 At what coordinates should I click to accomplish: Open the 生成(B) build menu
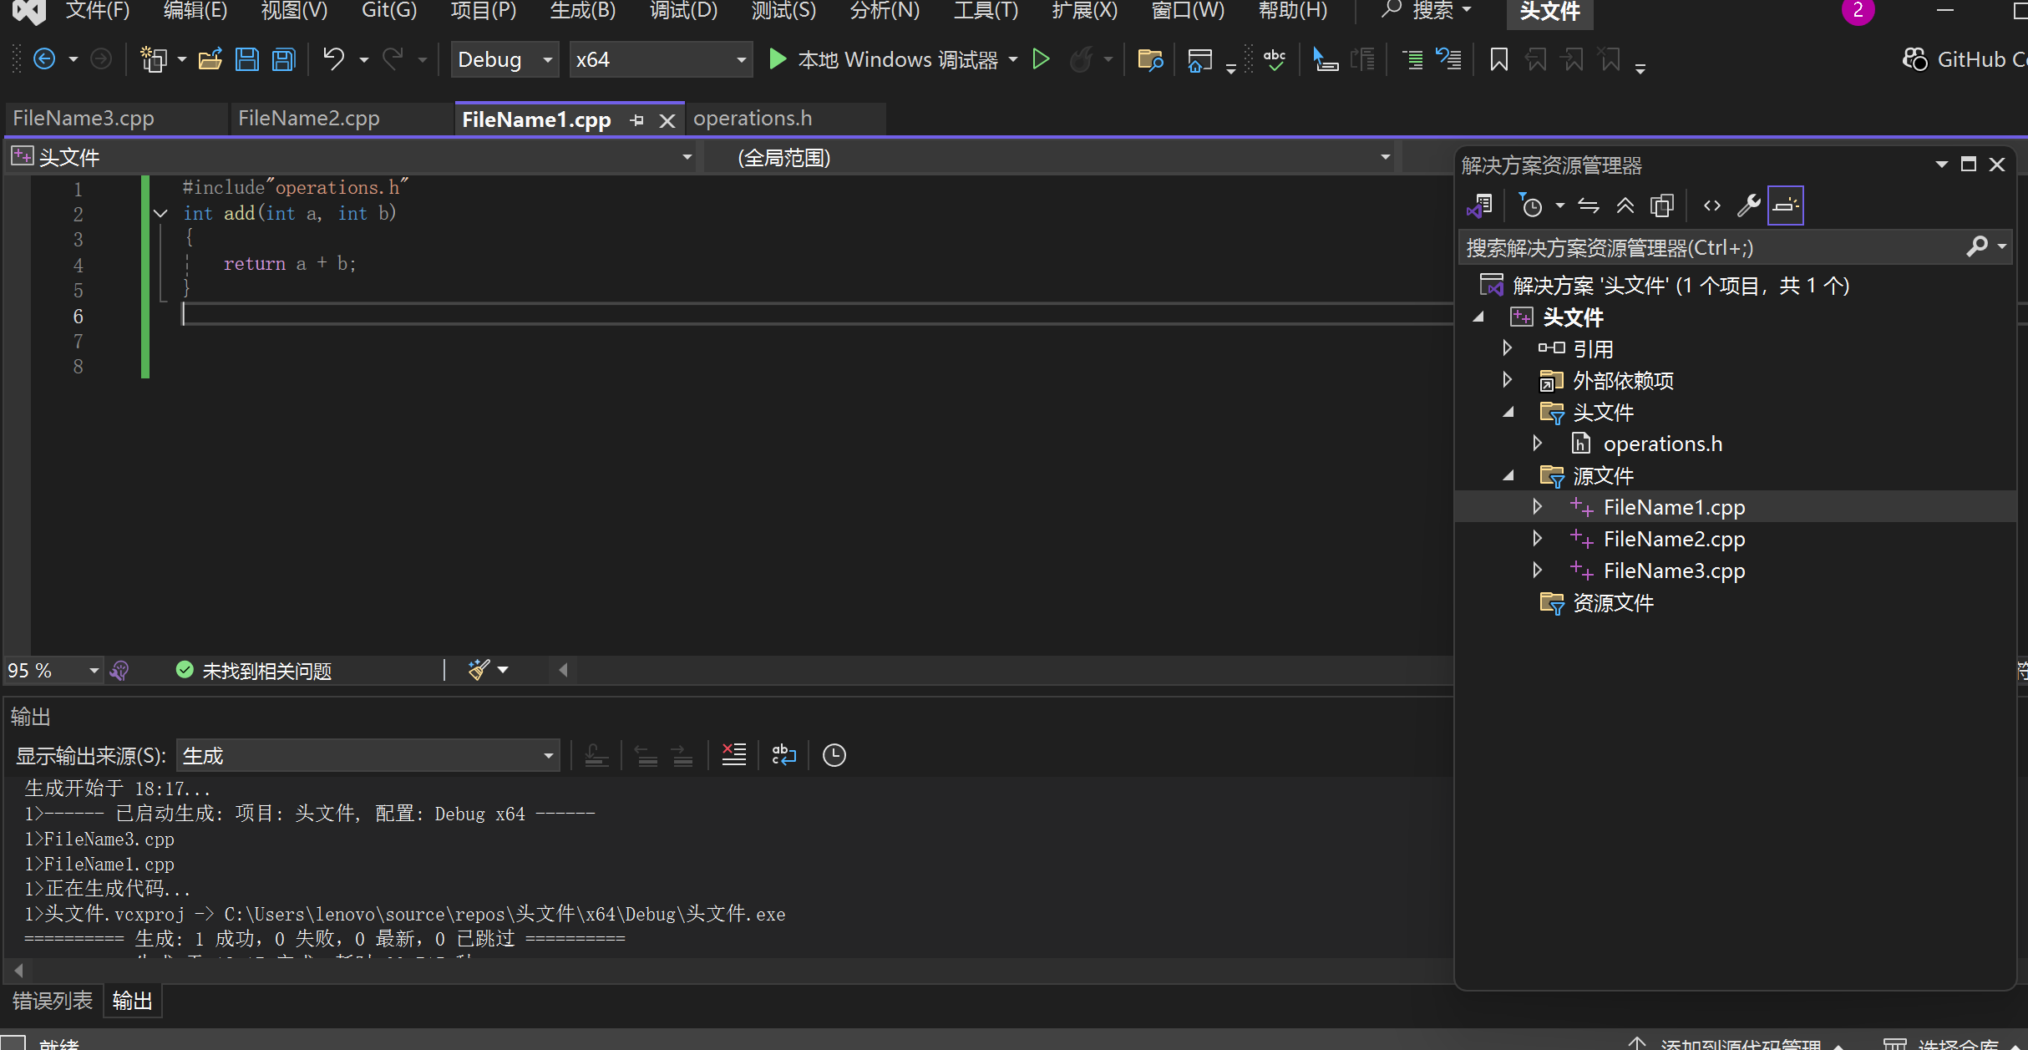pyautogui.click(x=582, y=11)
